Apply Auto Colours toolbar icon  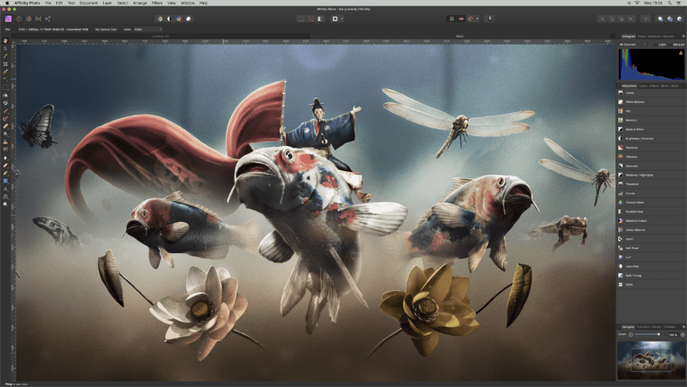[179, 19]
